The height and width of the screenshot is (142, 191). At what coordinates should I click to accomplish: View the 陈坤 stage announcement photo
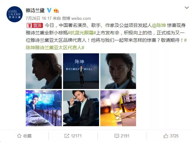pyautogui.click(x=81, y=71)
